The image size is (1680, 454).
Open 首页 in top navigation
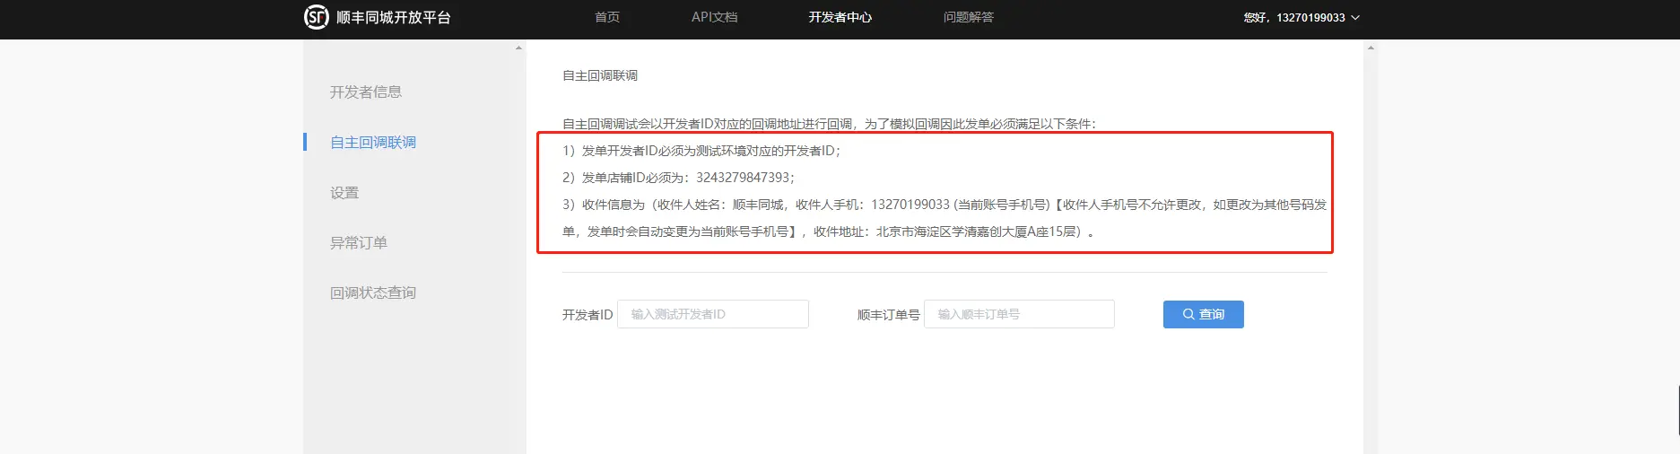tap(607, 17)
